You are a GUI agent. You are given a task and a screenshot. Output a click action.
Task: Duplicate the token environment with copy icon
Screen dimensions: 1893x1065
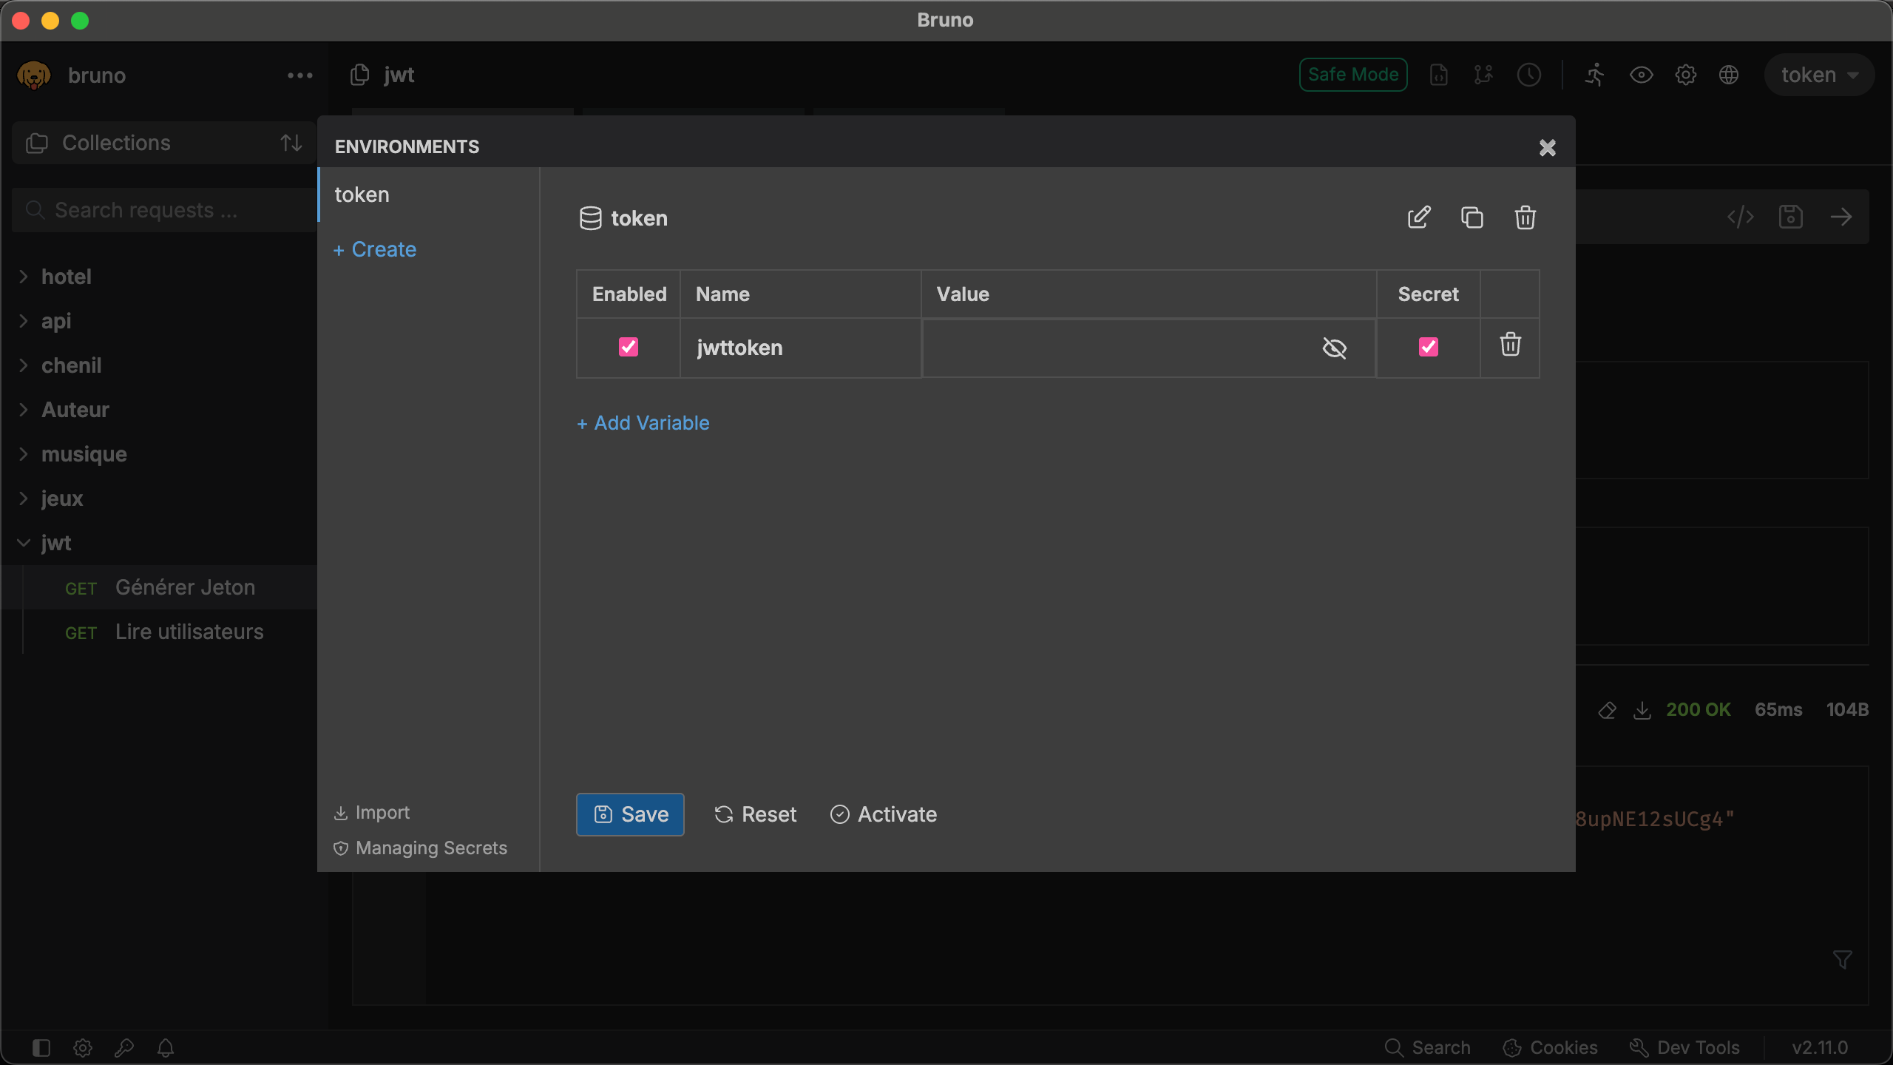coord(1472,217)
